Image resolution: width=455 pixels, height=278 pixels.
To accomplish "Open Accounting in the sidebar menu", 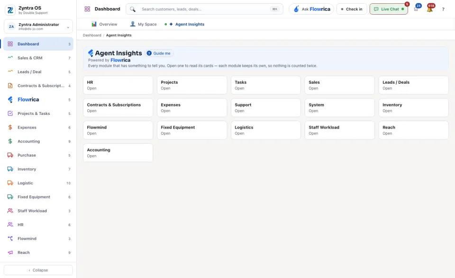I will coord(38,141).
